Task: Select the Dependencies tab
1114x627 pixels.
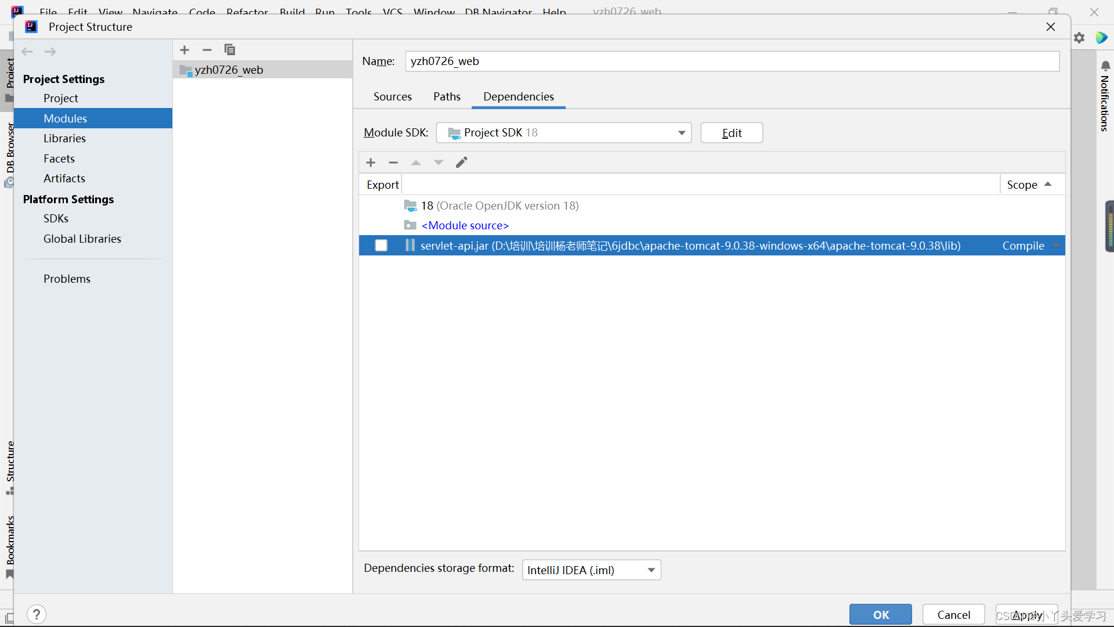Action: 519,97
